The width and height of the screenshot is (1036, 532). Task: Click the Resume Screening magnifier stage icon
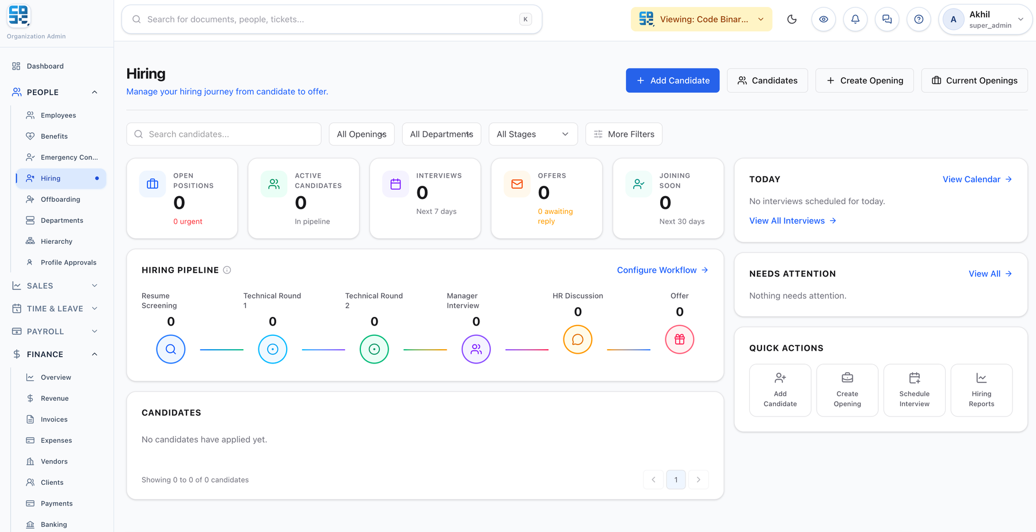pyautogui.click(x=171, y=349)
